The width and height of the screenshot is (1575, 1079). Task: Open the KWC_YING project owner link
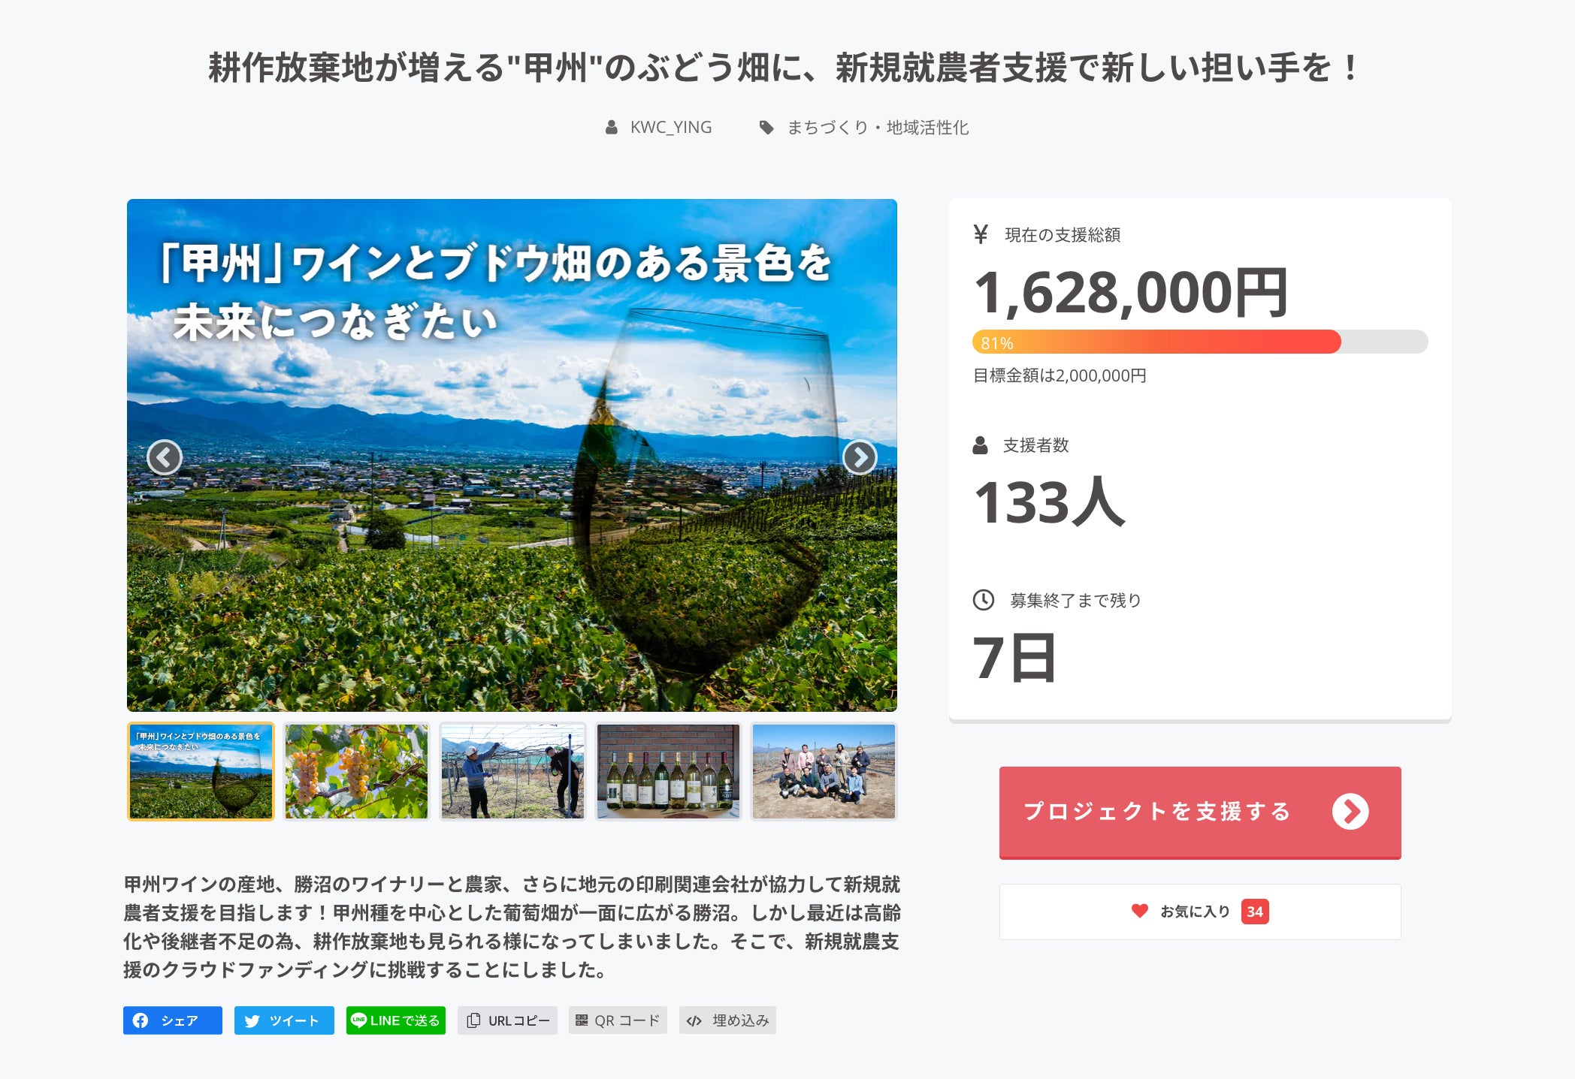[670, 128]
